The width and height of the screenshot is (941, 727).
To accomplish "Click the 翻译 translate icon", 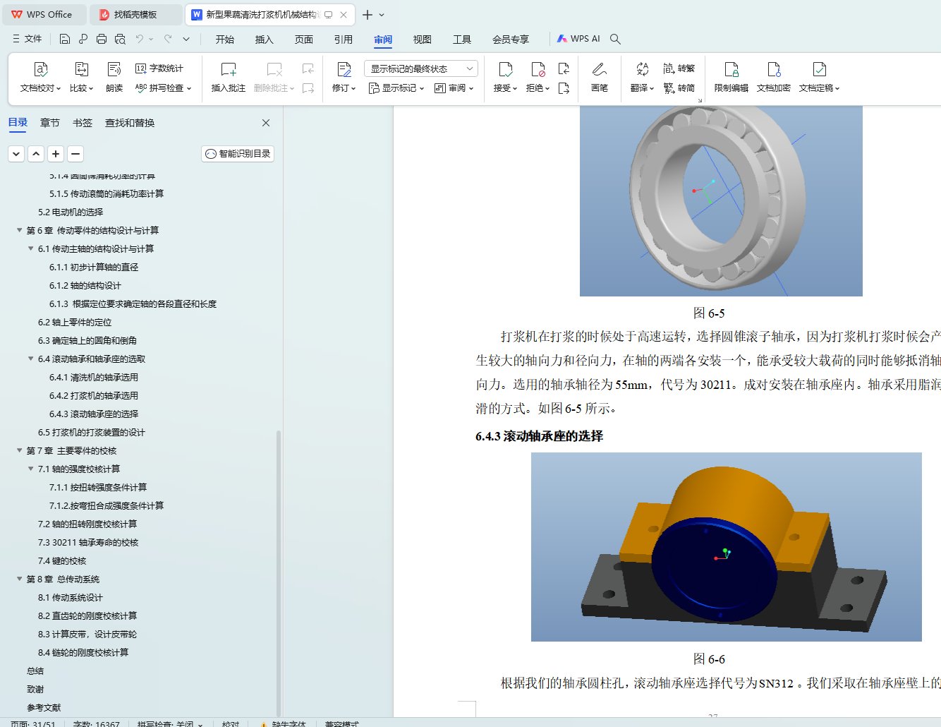I will tap(642, 70).
